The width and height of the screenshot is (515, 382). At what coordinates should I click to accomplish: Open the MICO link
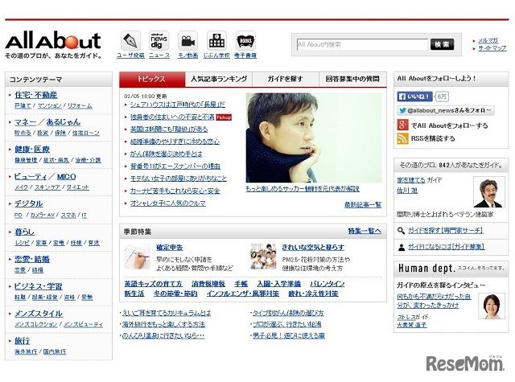[66, 177]
